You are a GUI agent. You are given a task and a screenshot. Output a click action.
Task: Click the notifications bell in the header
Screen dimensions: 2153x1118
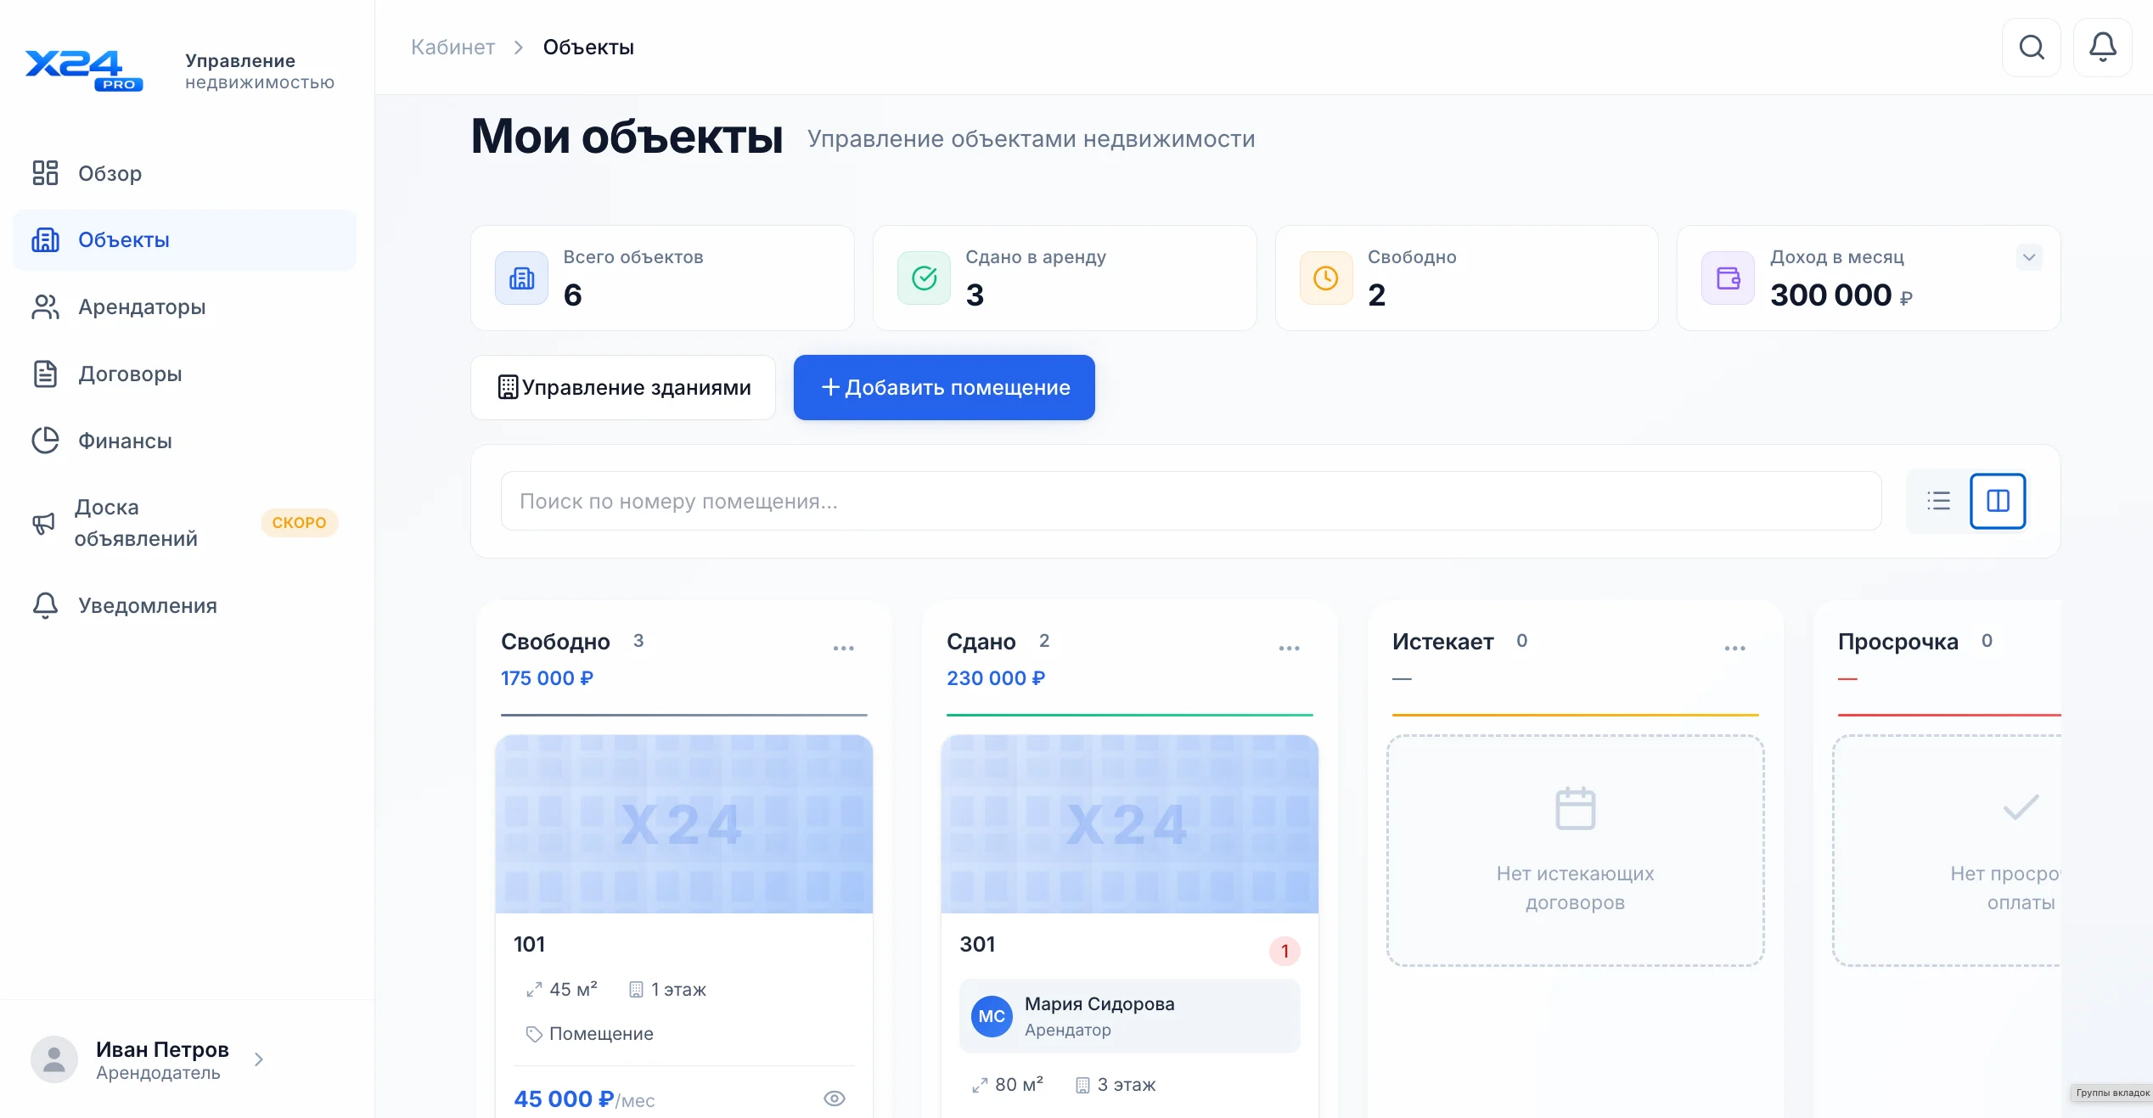click(2102, 48)
